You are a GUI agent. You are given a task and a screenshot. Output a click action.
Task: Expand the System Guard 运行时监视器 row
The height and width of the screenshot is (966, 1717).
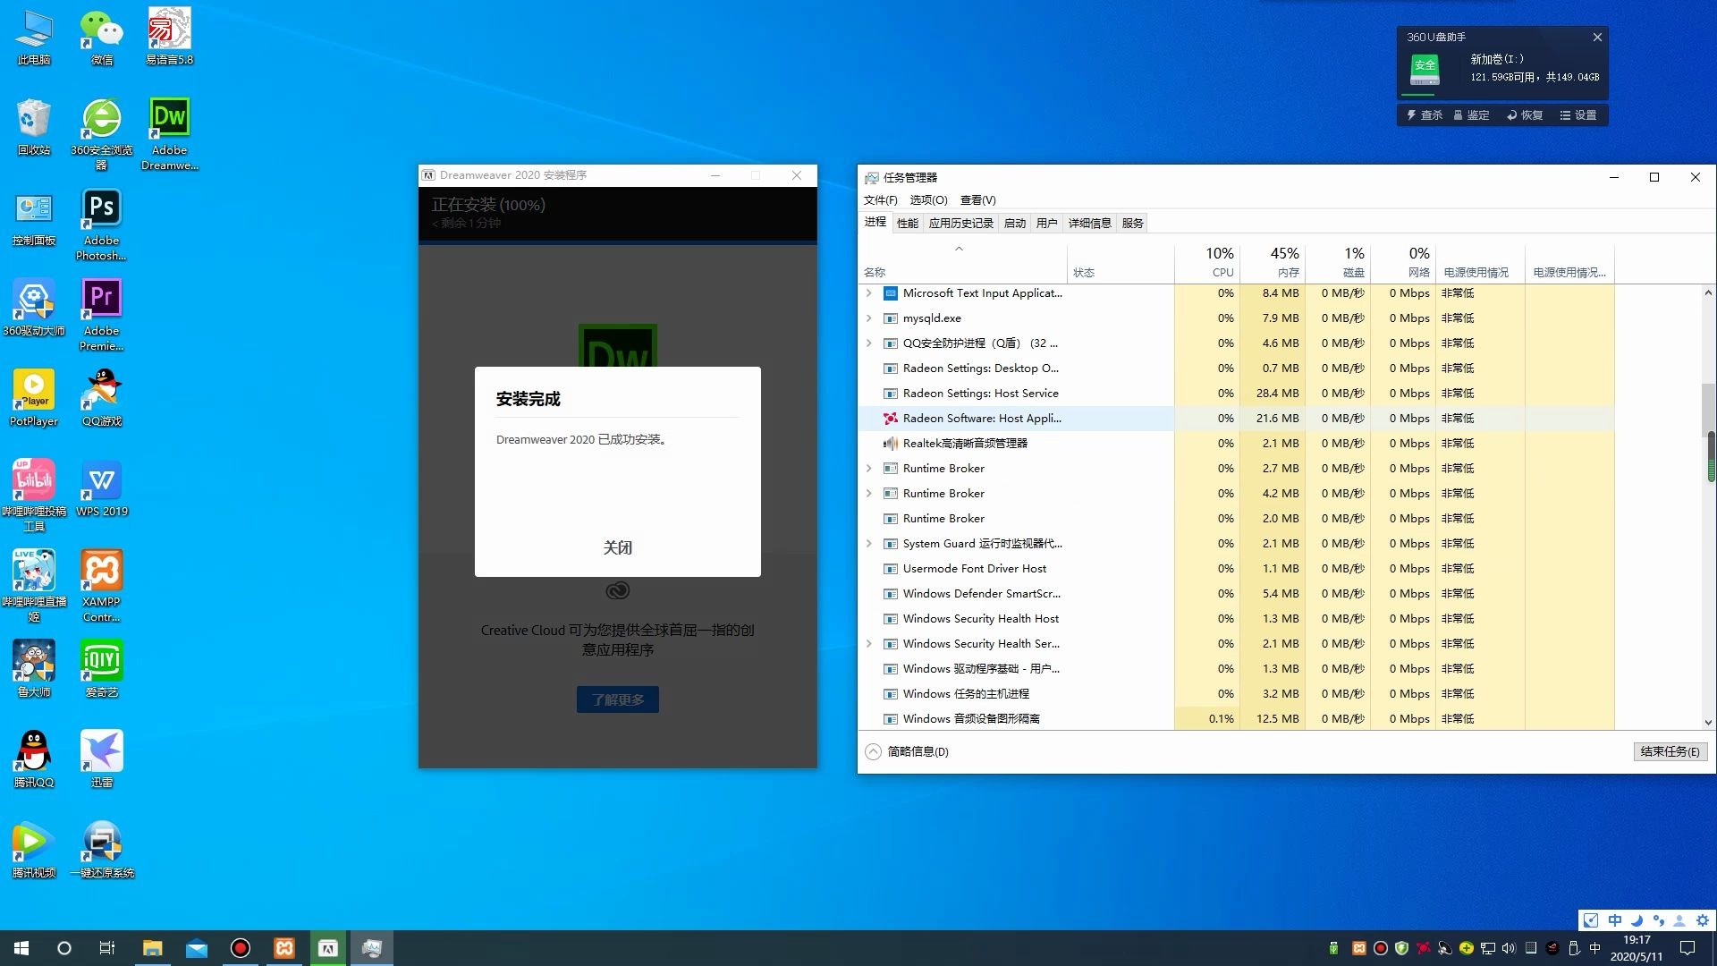click(x=868, y=543)
